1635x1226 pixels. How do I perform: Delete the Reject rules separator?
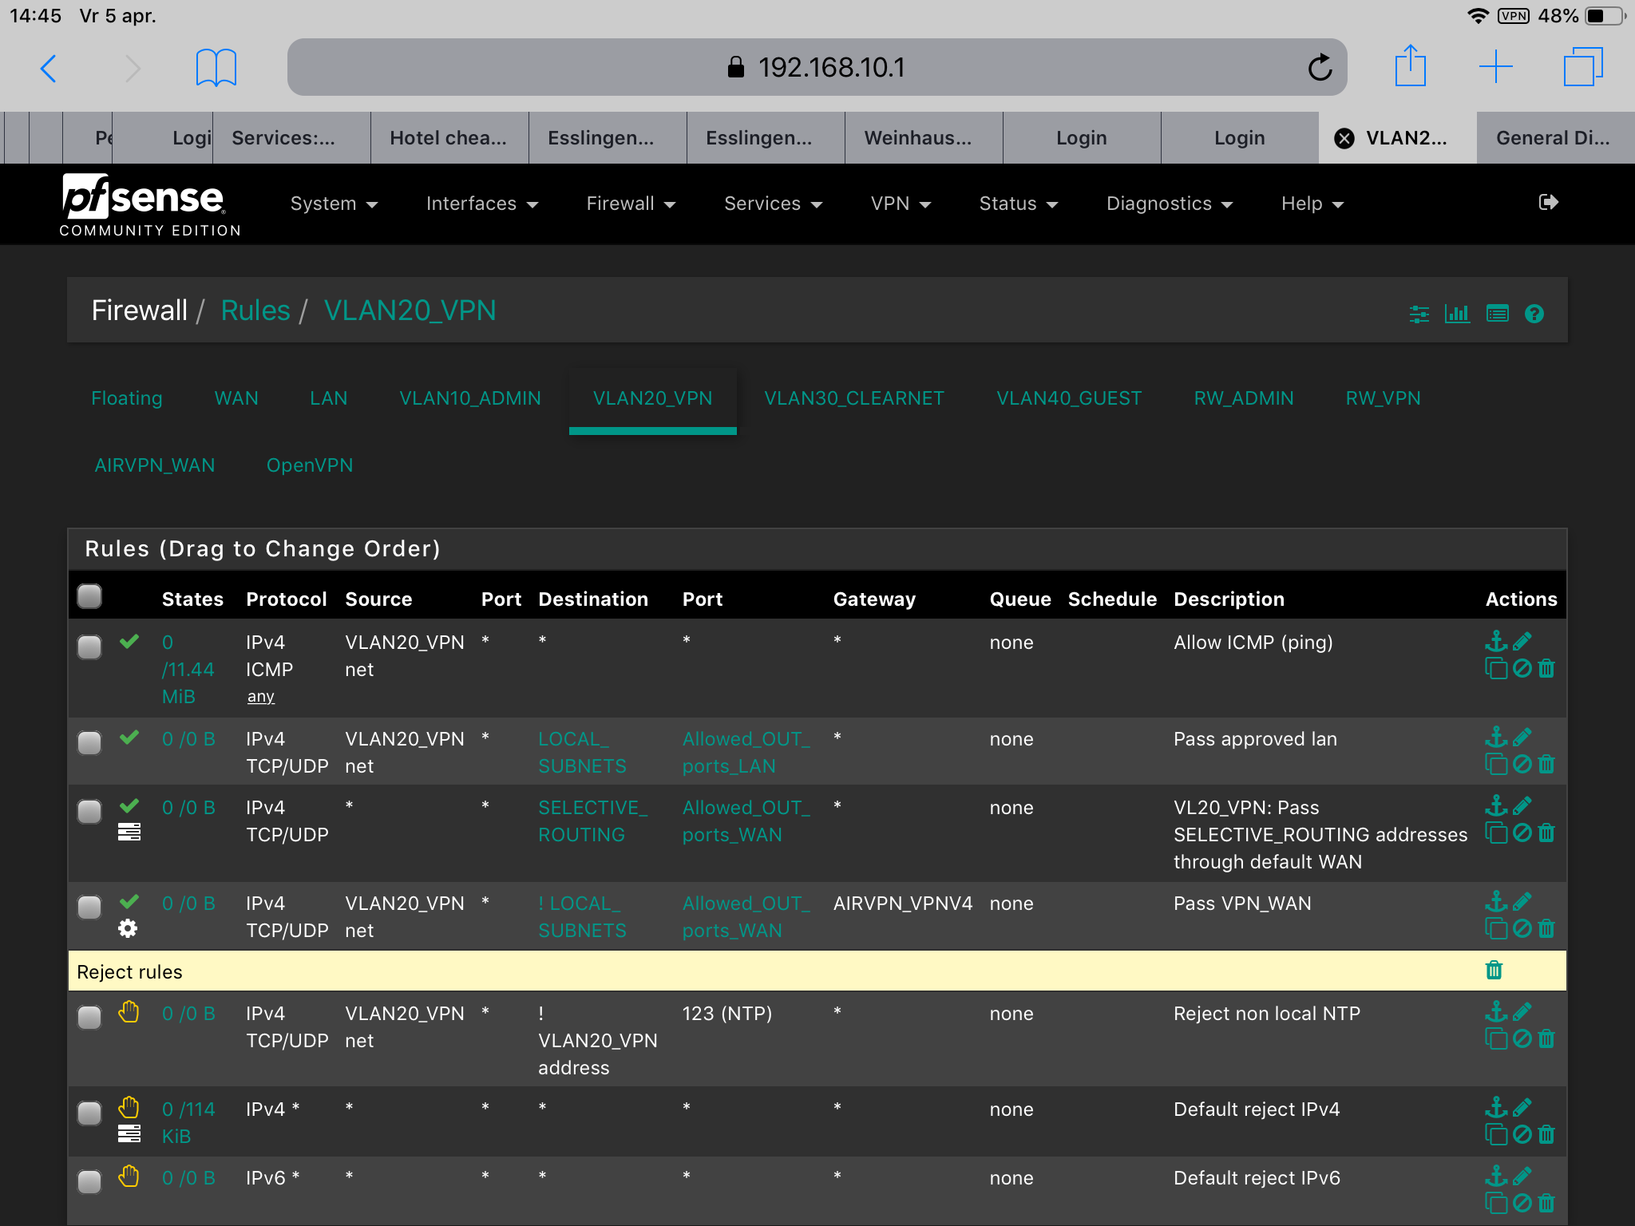[x=1494, y=971]
